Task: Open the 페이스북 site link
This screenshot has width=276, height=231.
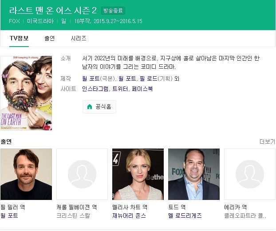Action: click(x=142, y=89)
